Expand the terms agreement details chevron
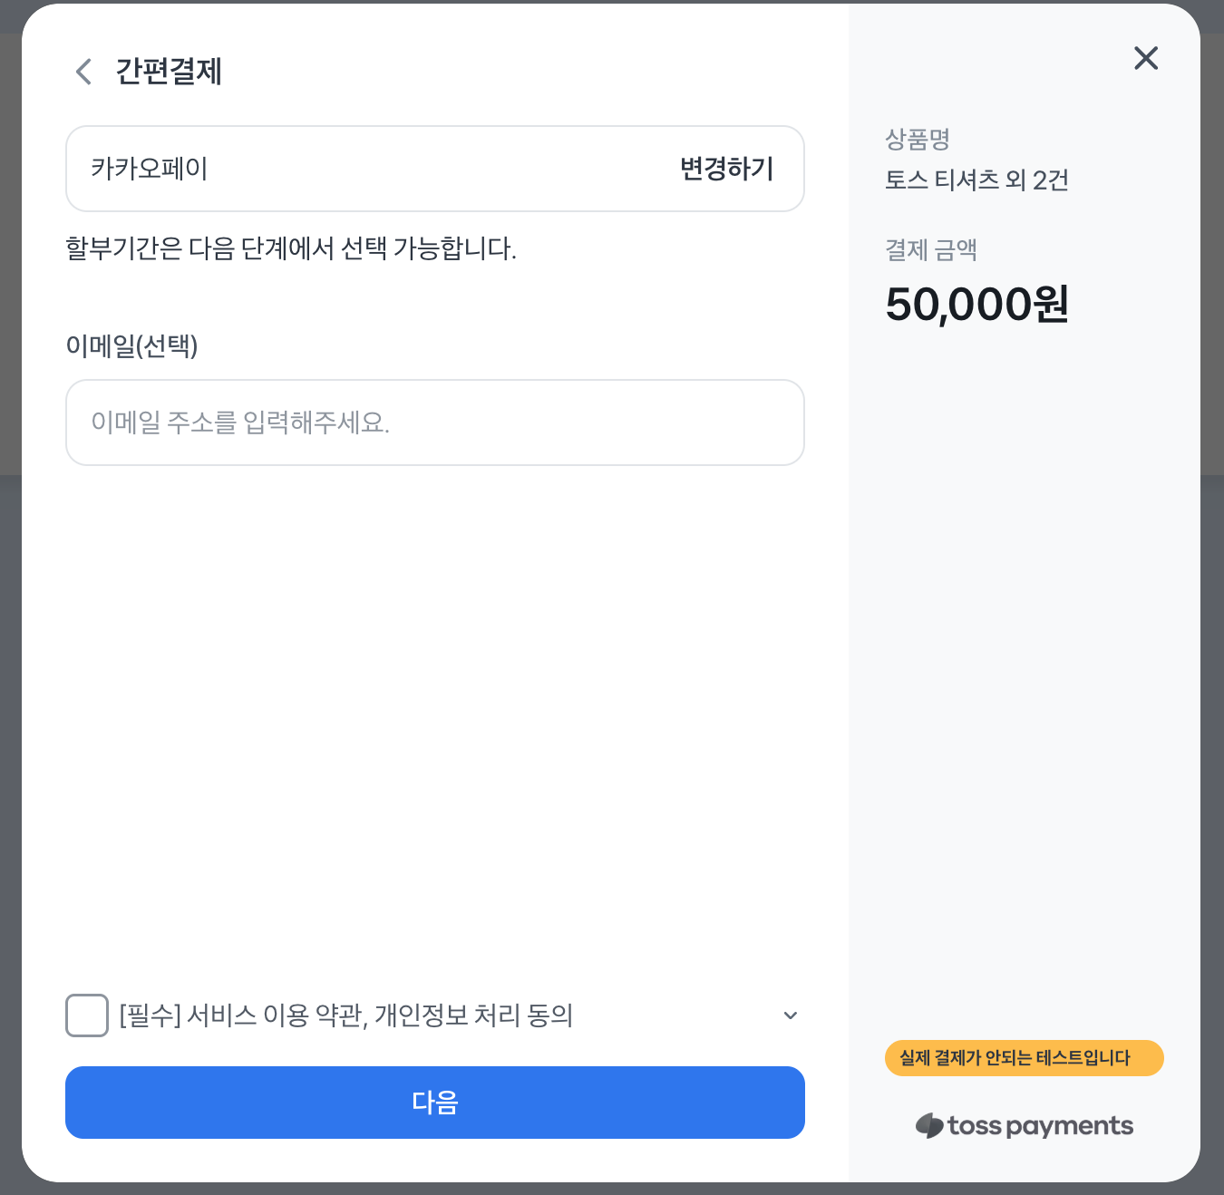The height and width of the screenshot is (1195, 1224). 791,1015
